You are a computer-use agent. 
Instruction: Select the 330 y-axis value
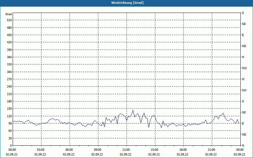point(9,64)
